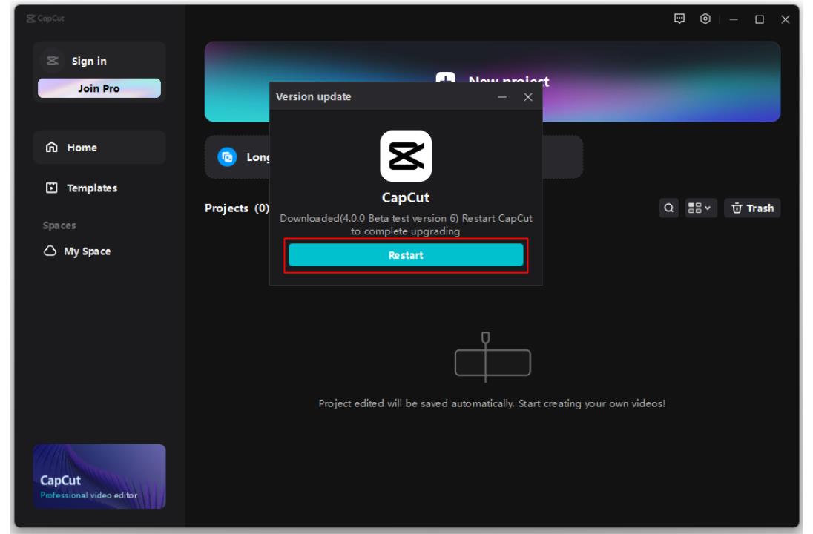Click the 'Downloaded(4.0.0 Beta test version 6)' text
This screenshot has height=534, width=813.
tap(369, 218)
